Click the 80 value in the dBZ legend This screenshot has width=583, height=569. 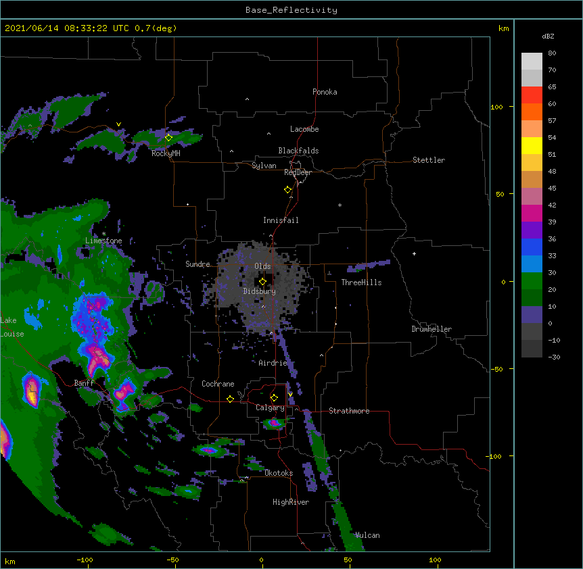pyautogui.click(x=552, y=53)
